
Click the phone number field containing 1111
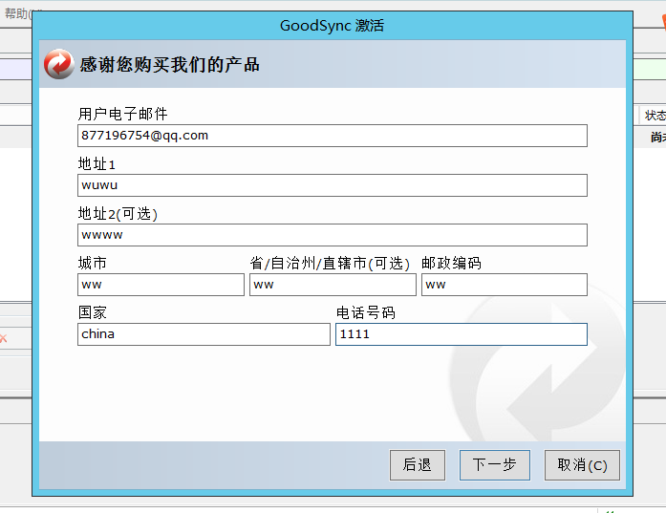click(462, 334)
